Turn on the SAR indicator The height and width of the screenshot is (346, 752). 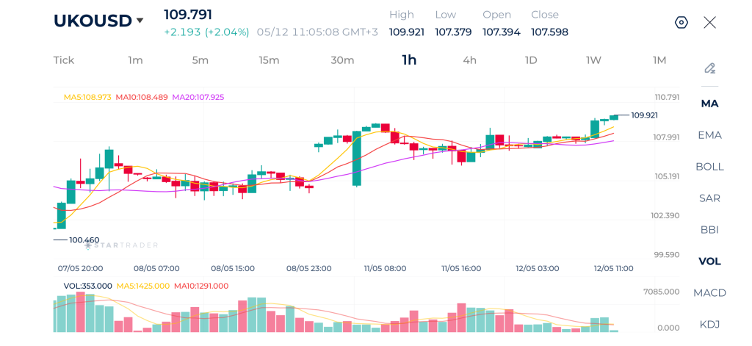[x=710, y=198]
